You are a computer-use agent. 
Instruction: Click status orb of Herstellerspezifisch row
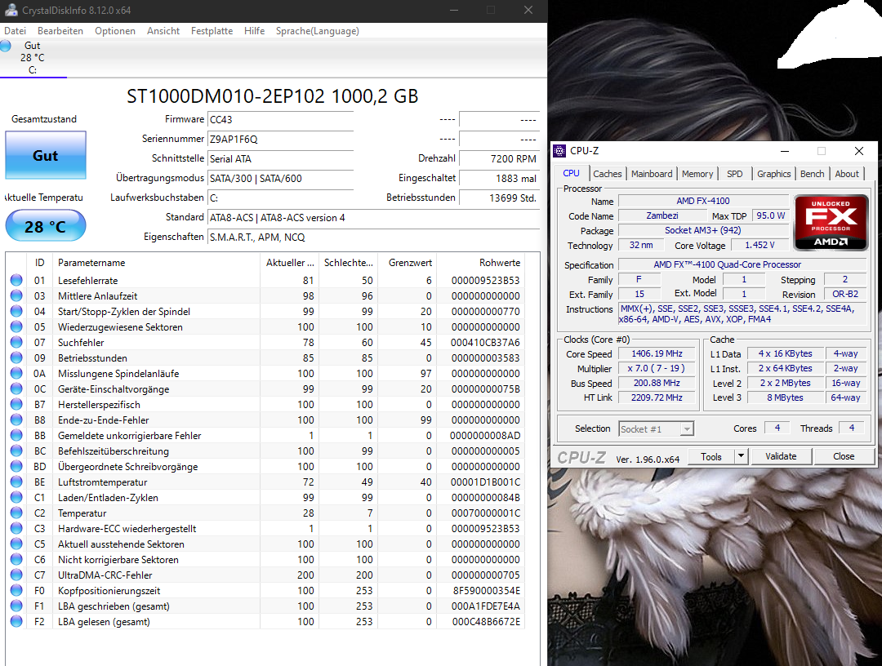(x=16, y=404)
